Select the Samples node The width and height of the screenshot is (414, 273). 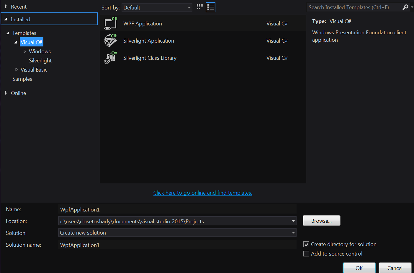click(x=22, y=79)
